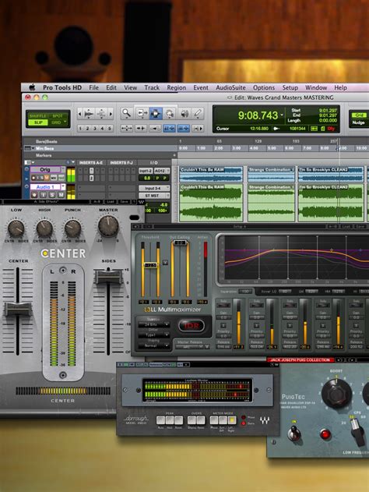Click the audio waveform zoom button
This screenshot has width=369, height=492.
pos(89,114)
